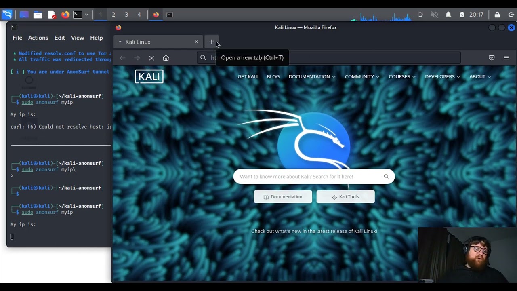Viewport: 517px width, 291px height.
Task: Click the Firefox logo in the title bar
Action: [118, 27]
